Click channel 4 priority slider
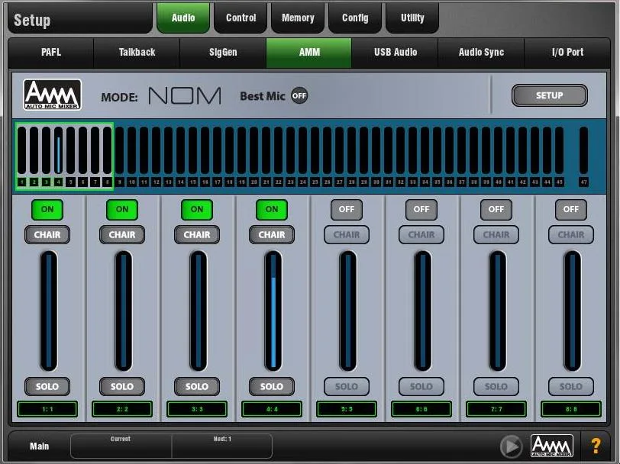Screen dimensions: 620x464 (x=273, y=311)
